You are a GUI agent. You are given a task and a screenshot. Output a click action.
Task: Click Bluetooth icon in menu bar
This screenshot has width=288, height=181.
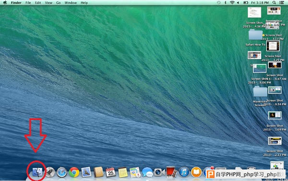[x=226, y=2]
